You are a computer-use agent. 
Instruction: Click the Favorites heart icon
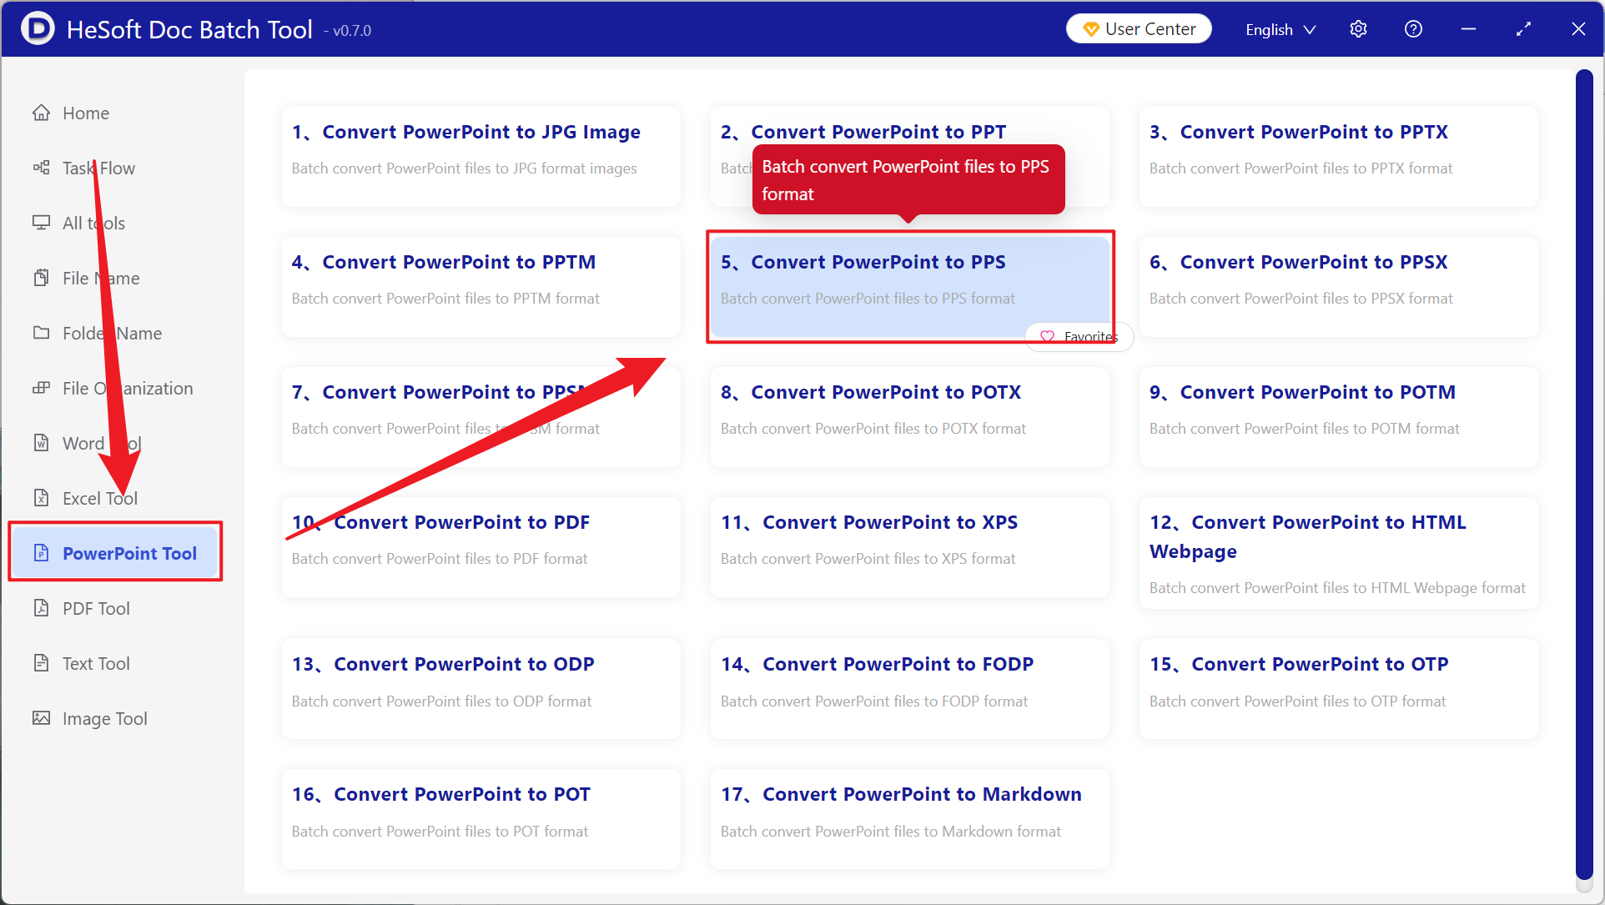[1047, 336]
